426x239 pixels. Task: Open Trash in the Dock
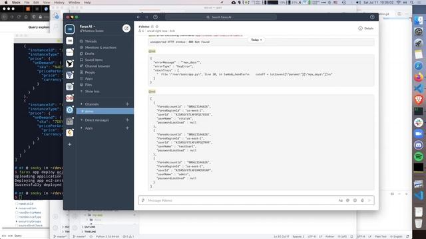click(419, 223)
